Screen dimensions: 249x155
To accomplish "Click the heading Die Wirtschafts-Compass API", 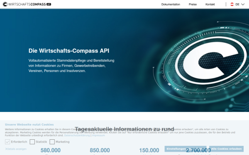I will click(69, 51).
